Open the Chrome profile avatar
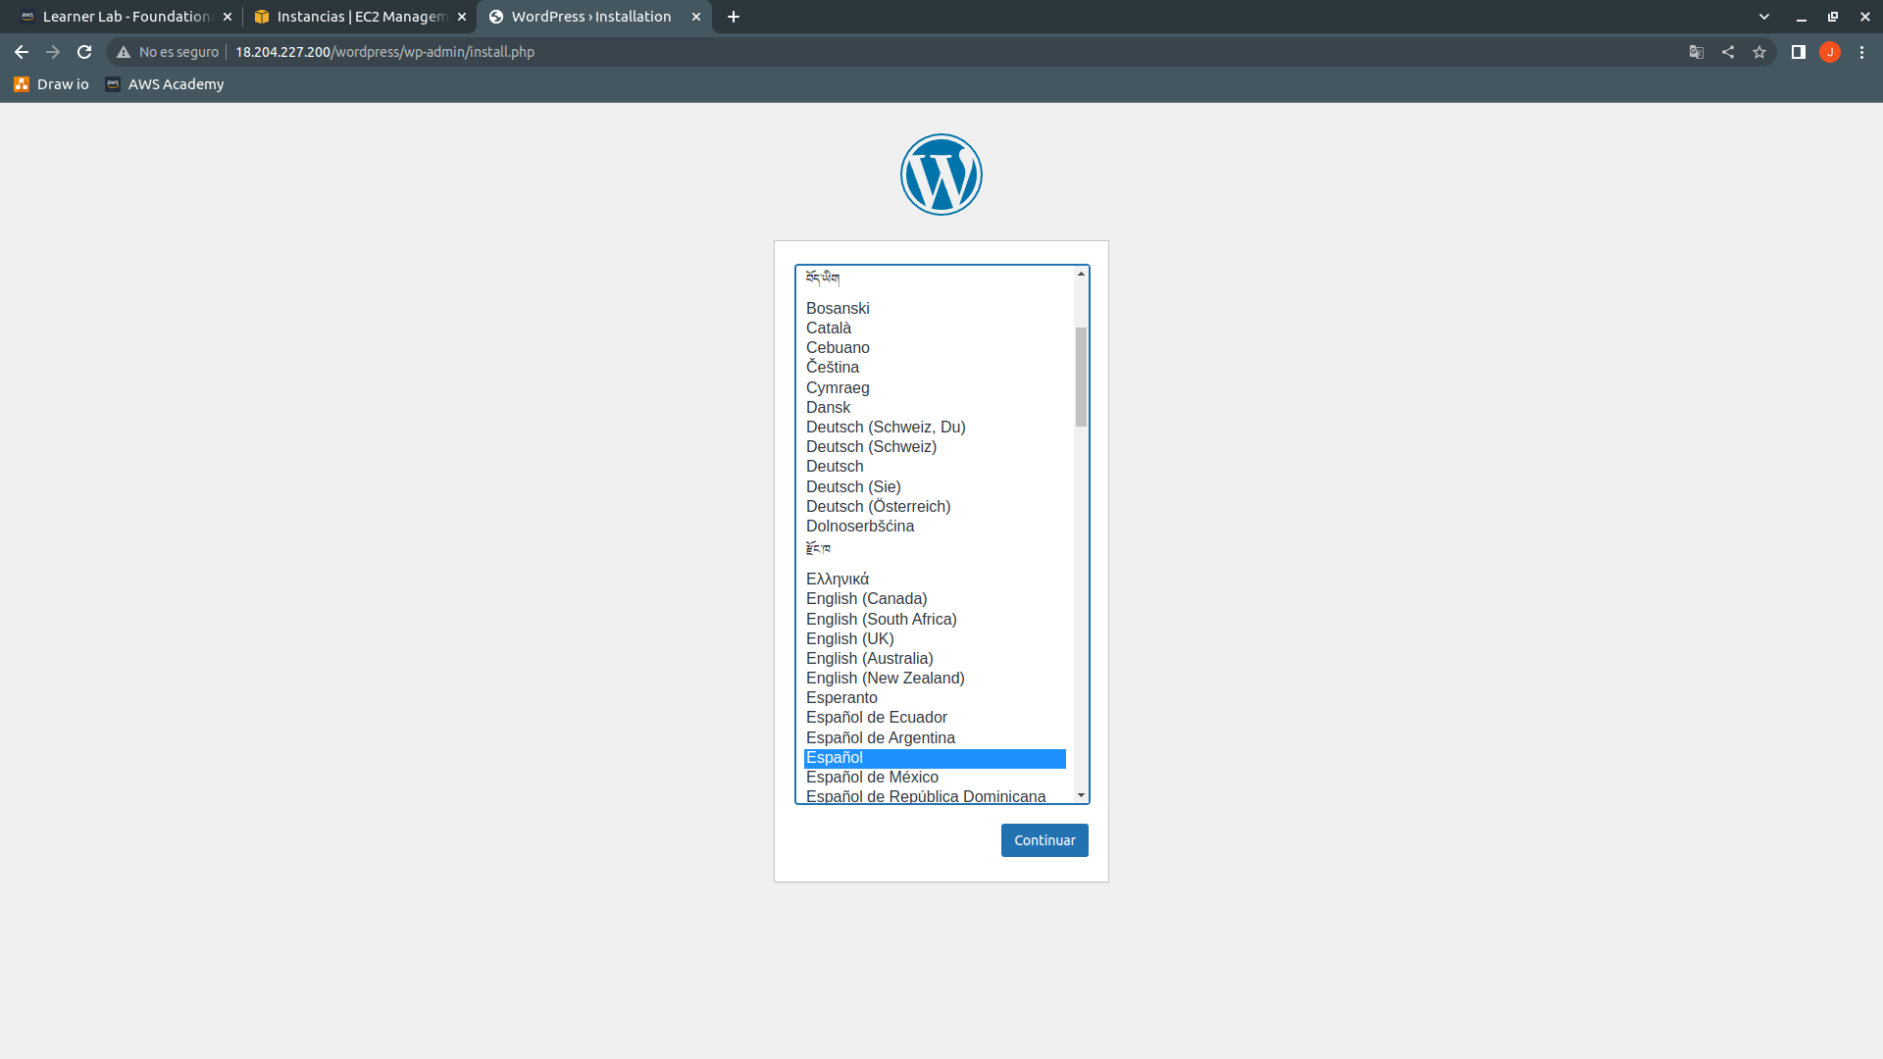Viewport: 1883px width, 1059px height. tap(1830, 52)
